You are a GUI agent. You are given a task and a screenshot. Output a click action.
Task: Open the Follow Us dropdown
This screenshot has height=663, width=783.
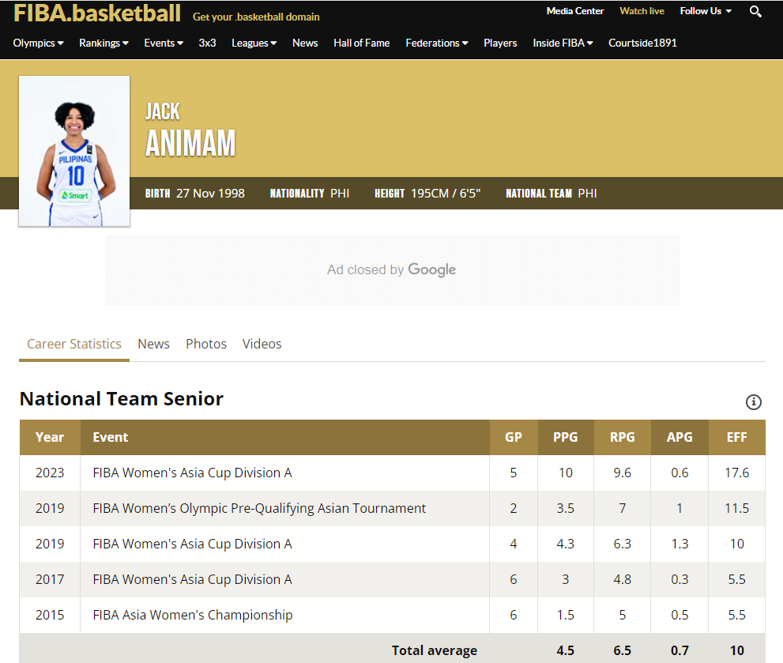coord(706,11)
